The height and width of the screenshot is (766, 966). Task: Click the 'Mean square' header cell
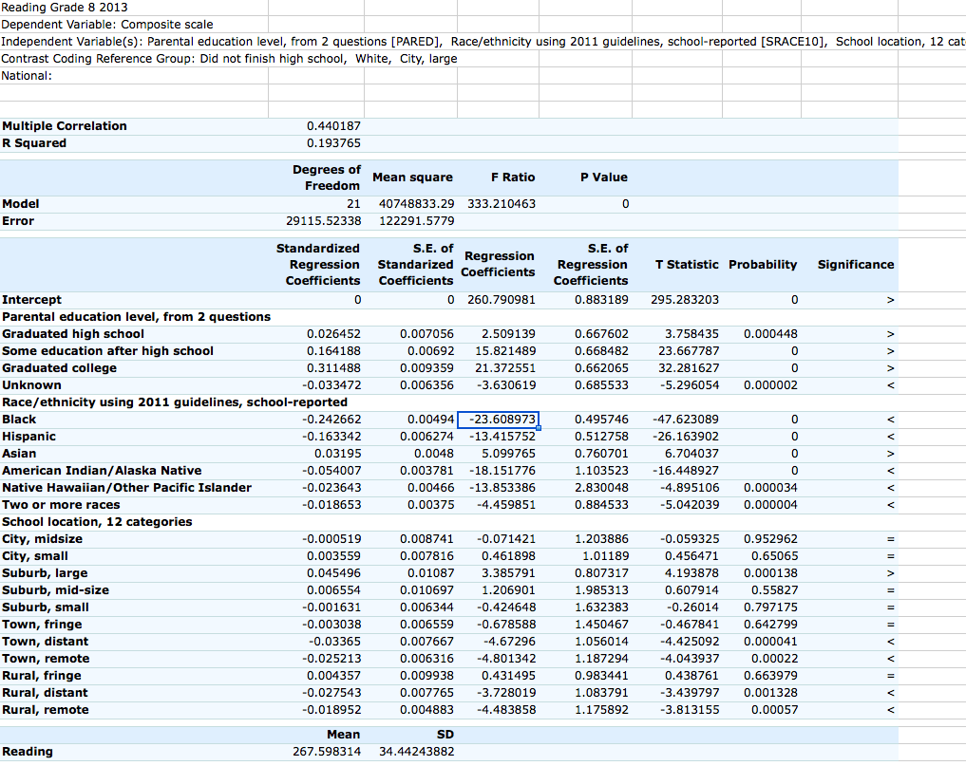coord(412,177)
